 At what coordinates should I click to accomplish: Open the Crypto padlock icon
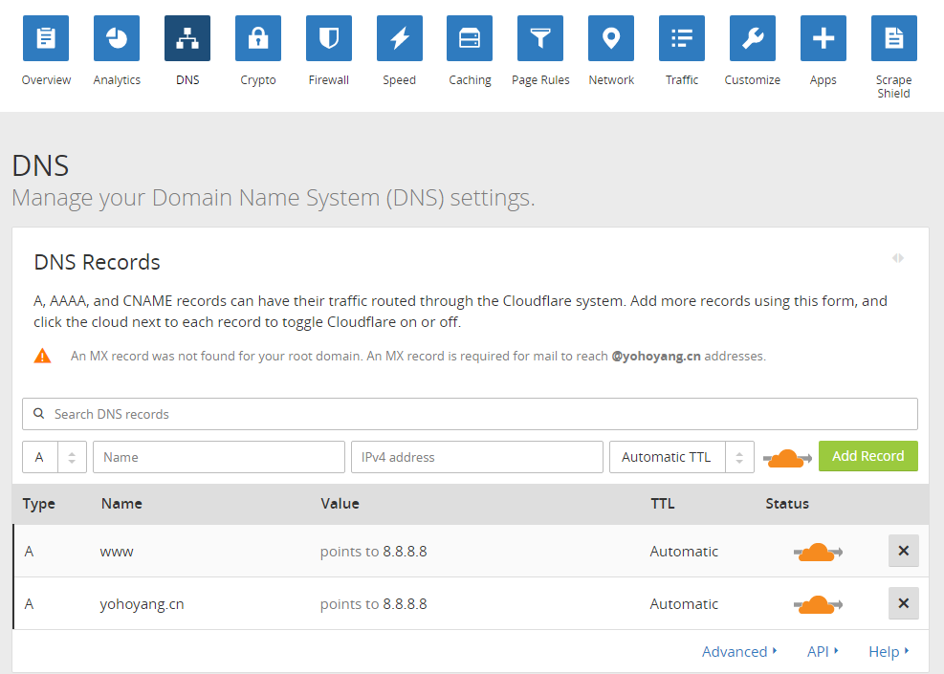pos(258,38)
